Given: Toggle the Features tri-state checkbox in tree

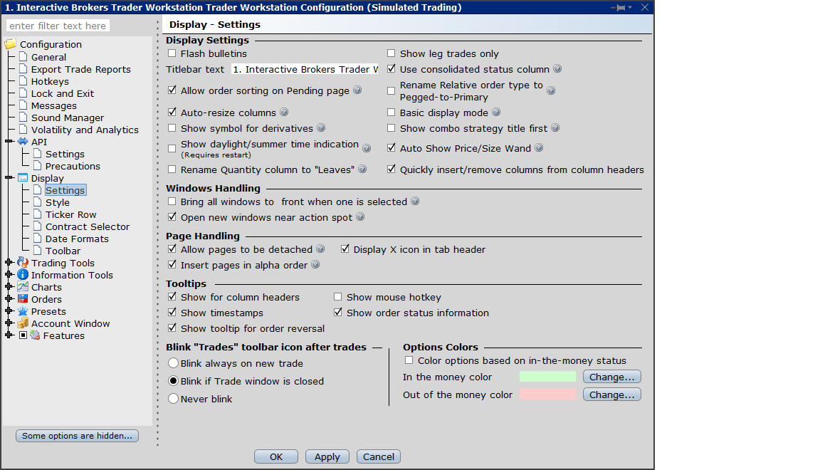Looking at the screenshot, I should pyautogui.click(x=23, y=335).
